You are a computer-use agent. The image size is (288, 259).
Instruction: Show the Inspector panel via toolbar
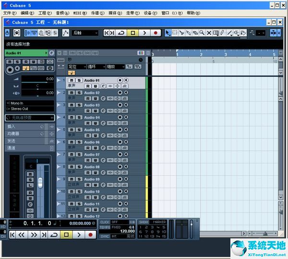27,33
